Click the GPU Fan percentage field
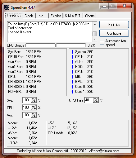Screen dimensions: 136x158 pos(89,100)
